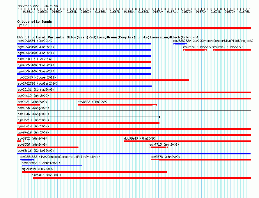259x198 pixels.
Task: Select dgv4006n100 (Coe2014) label
Action: 36,71
